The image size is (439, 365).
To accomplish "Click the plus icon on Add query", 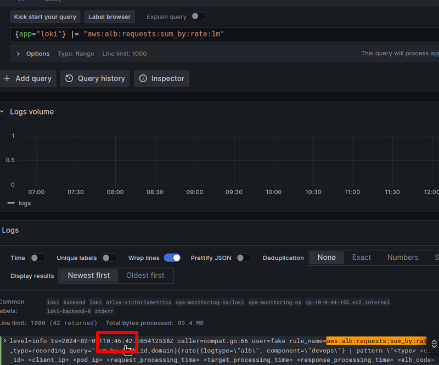I will (7, 78).
